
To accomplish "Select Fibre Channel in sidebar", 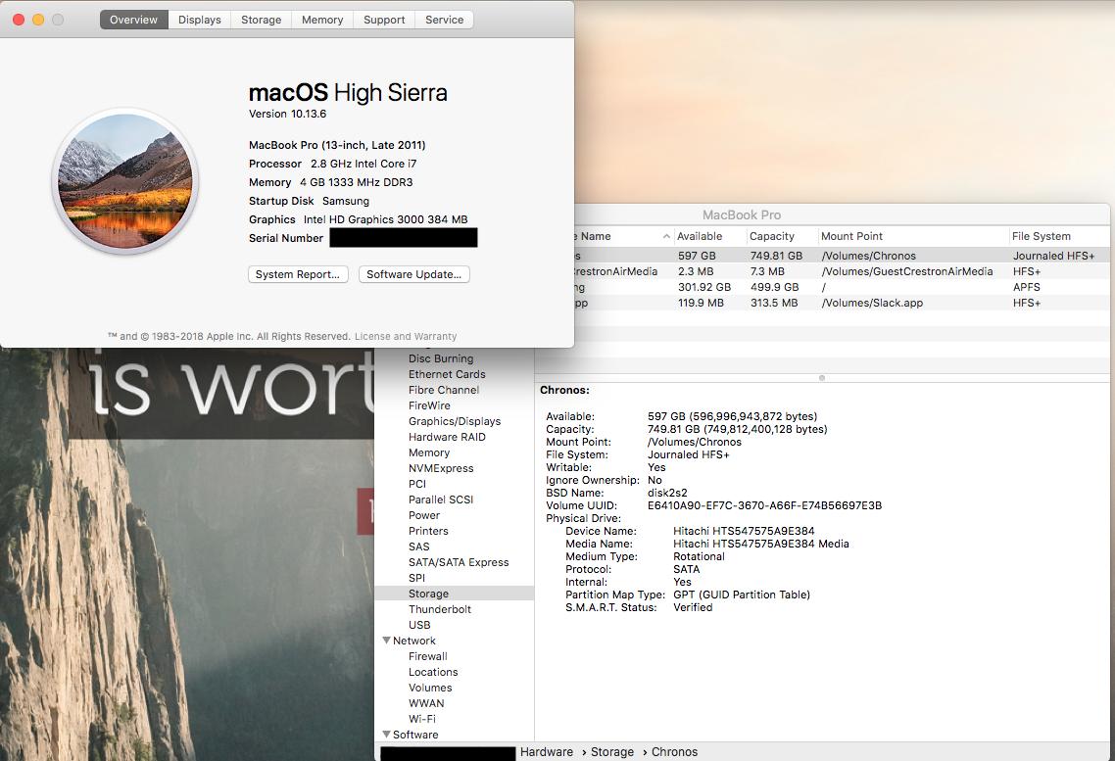I will [444, 390].
